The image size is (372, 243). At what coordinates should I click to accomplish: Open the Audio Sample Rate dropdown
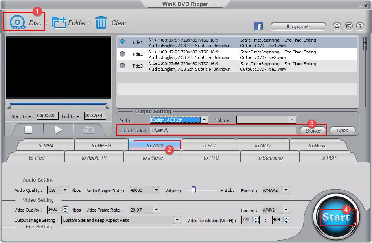pyautogui.click(x=157, y=190)
